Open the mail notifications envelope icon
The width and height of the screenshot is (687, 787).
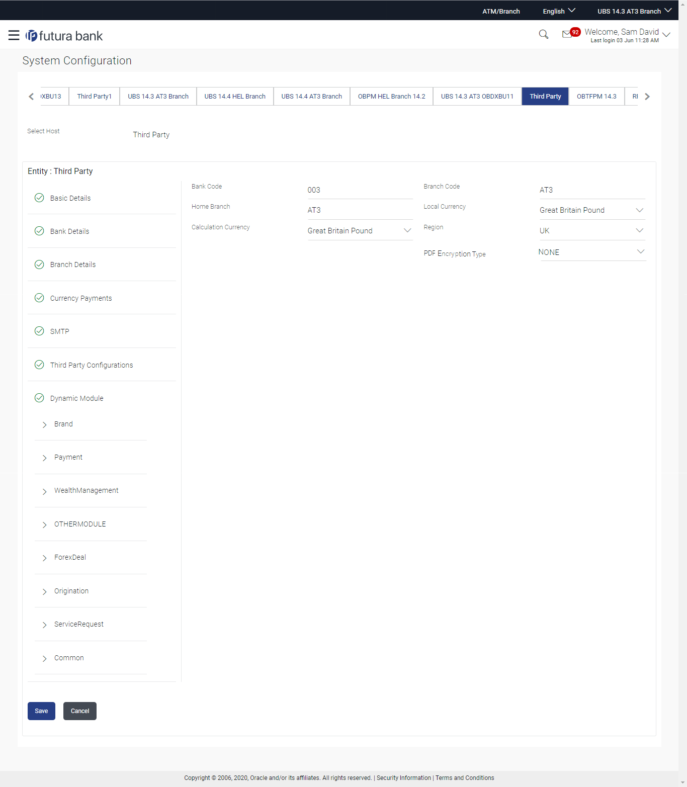pos(567,34)
